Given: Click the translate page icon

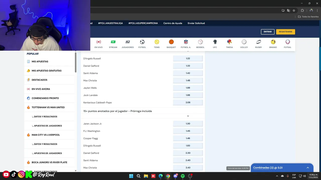Looking at the screenshot, I should click(288, 10).
